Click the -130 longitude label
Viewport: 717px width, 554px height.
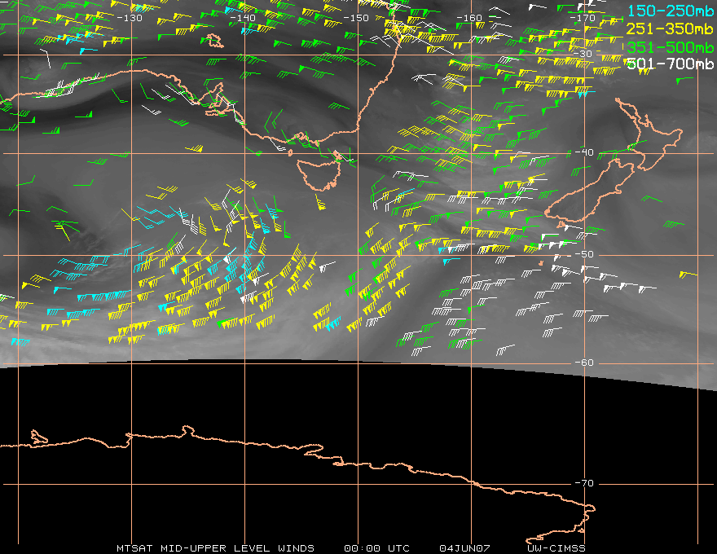click(x=130, y=18)
